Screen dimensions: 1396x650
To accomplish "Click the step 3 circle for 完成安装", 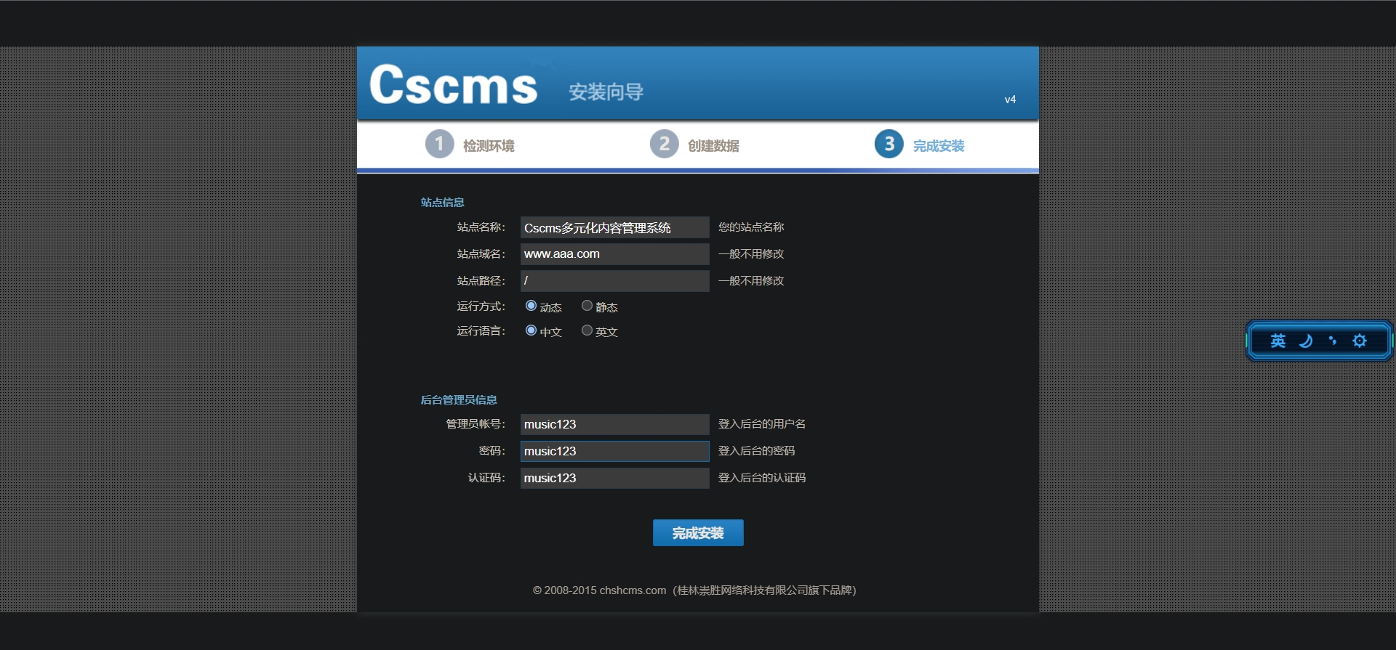I will 888,144.
